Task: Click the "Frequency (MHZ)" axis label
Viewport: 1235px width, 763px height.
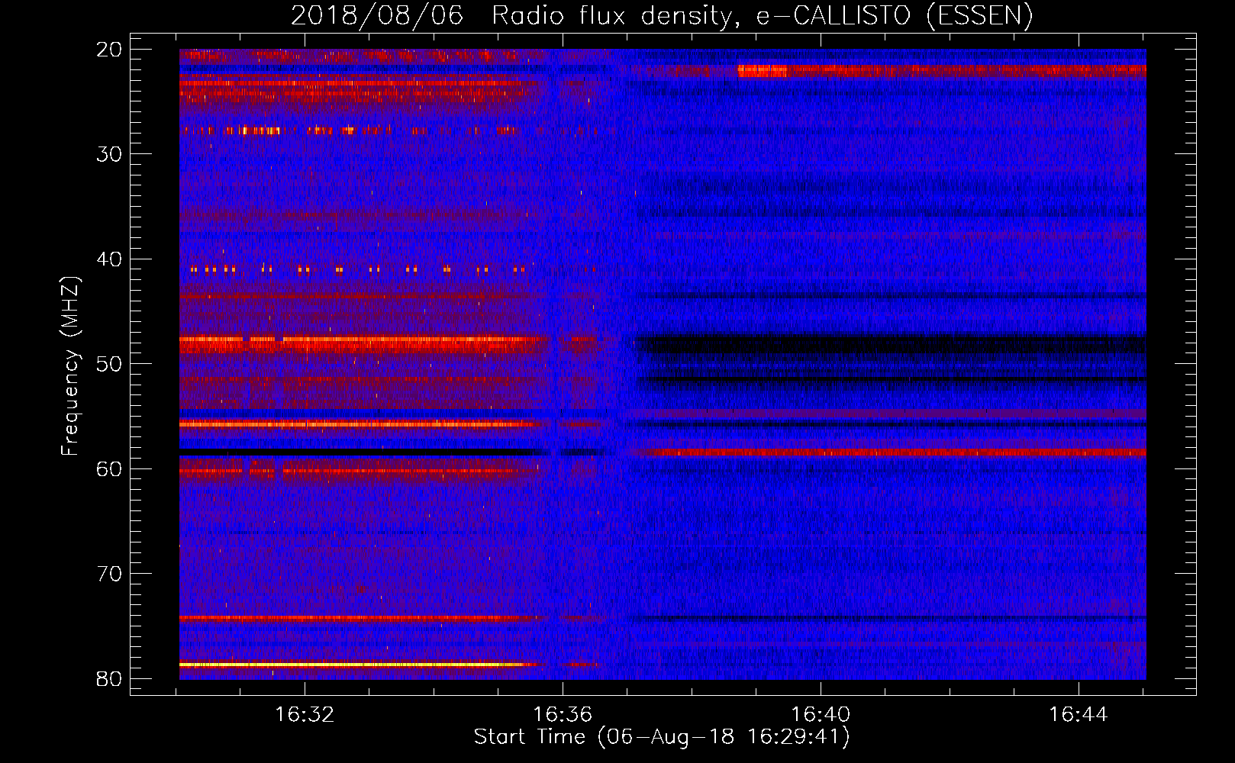Action: [x=70, y=365]
